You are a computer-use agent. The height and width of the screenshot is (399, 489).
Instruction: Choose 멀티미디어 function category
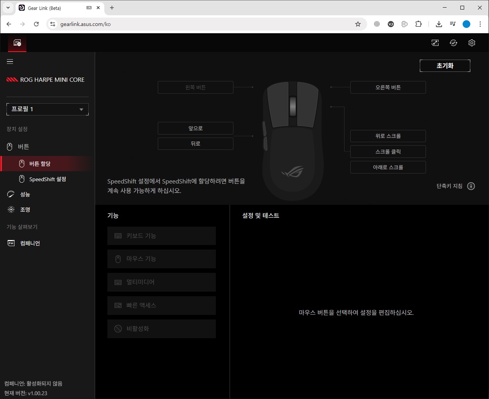162,282
